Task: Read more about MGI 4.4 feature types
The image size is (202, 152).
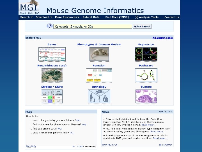Action: click(158, 131)
